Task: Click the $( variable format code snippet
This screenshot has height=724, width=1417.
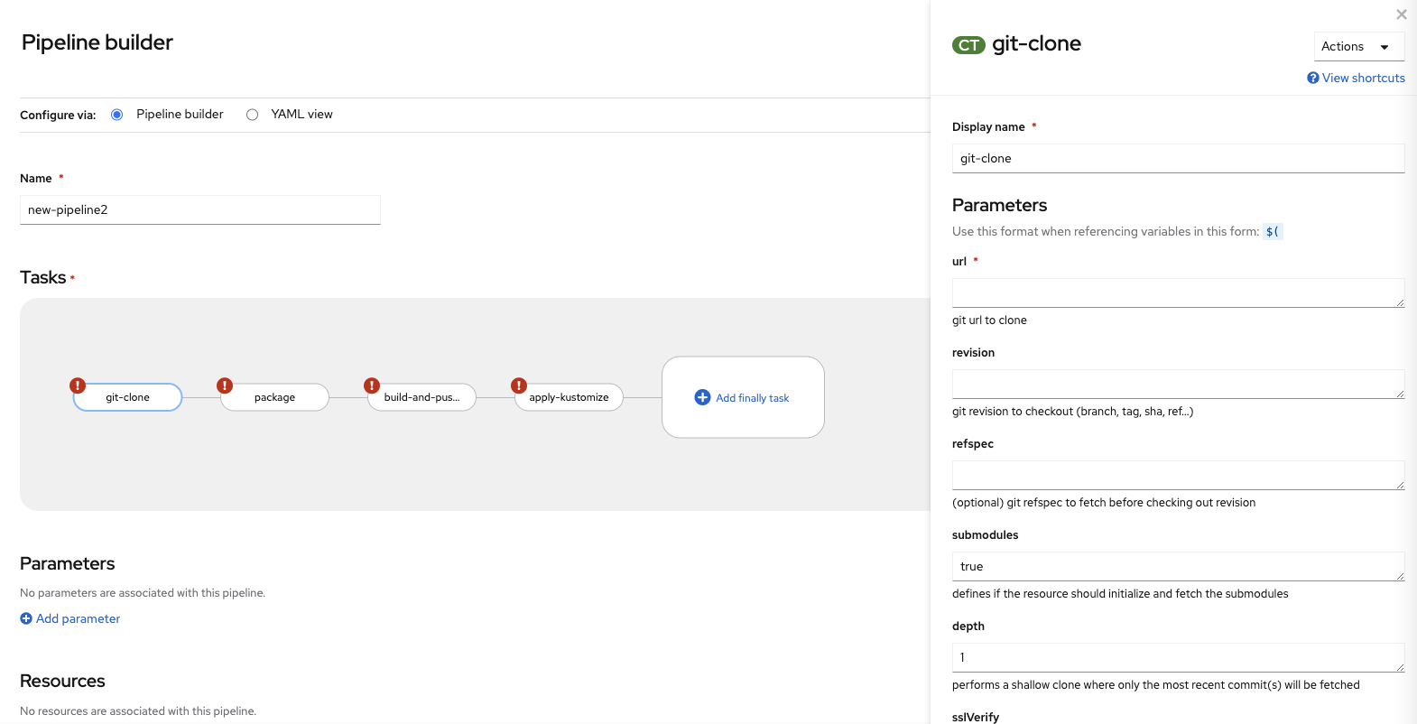Action: click(x=1273, y=232)
